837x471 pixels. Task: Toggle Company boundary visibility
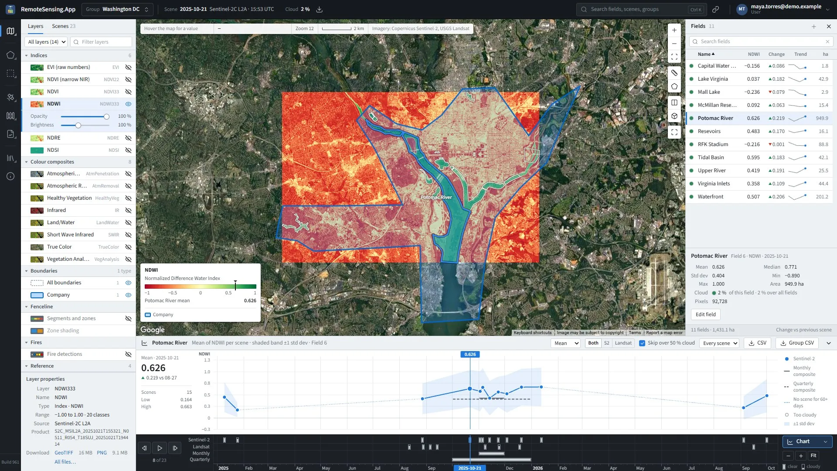point(128,295)
